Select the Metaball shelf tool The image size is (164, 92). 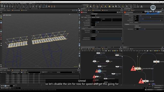click(x=46, y=7)
